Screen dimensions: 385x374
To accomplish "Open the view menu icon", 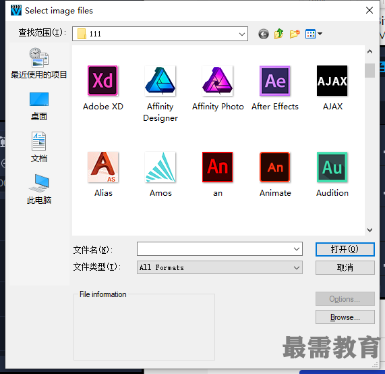I will click(x=310, y=34).
